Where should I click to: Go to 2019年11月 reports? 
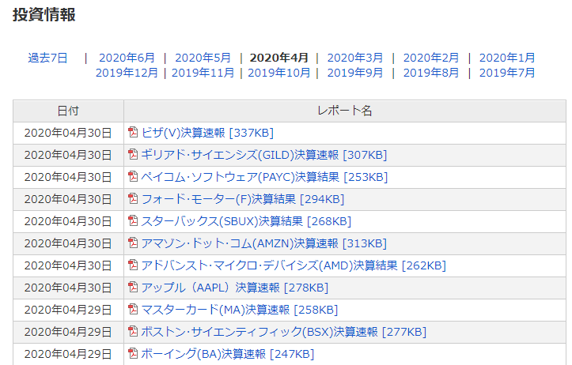click(203, 73)
